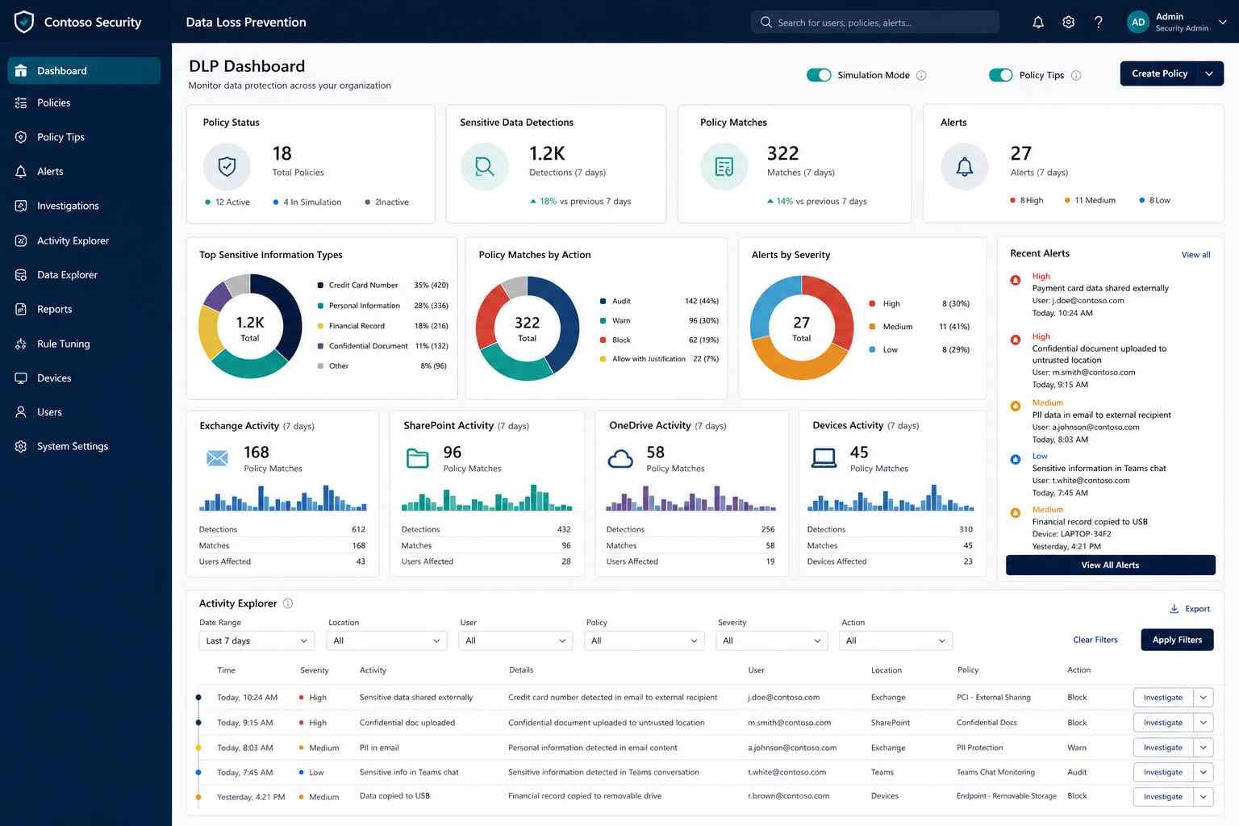
Task: Click the Export download icon
Action: tap(1174, 609)
